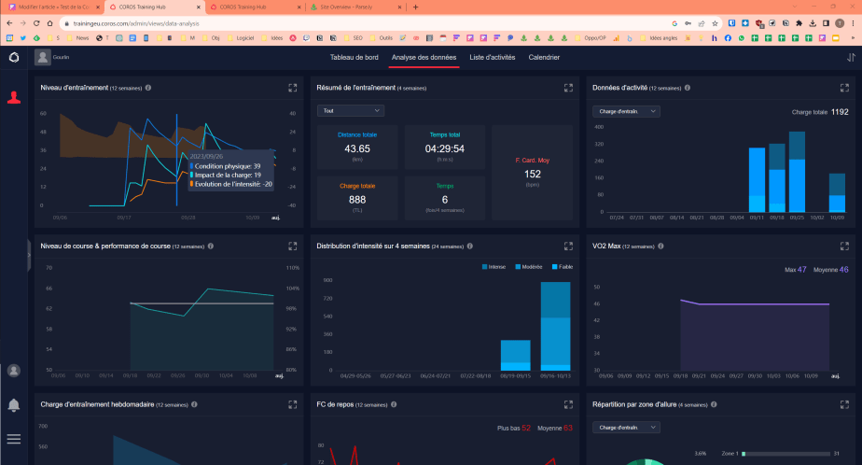
Task: Open the News bookmark folder
Action: (77, 38)
